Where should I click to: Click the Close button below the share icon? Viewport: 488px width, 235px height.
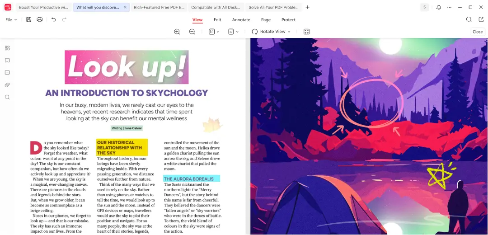[478, 32]
